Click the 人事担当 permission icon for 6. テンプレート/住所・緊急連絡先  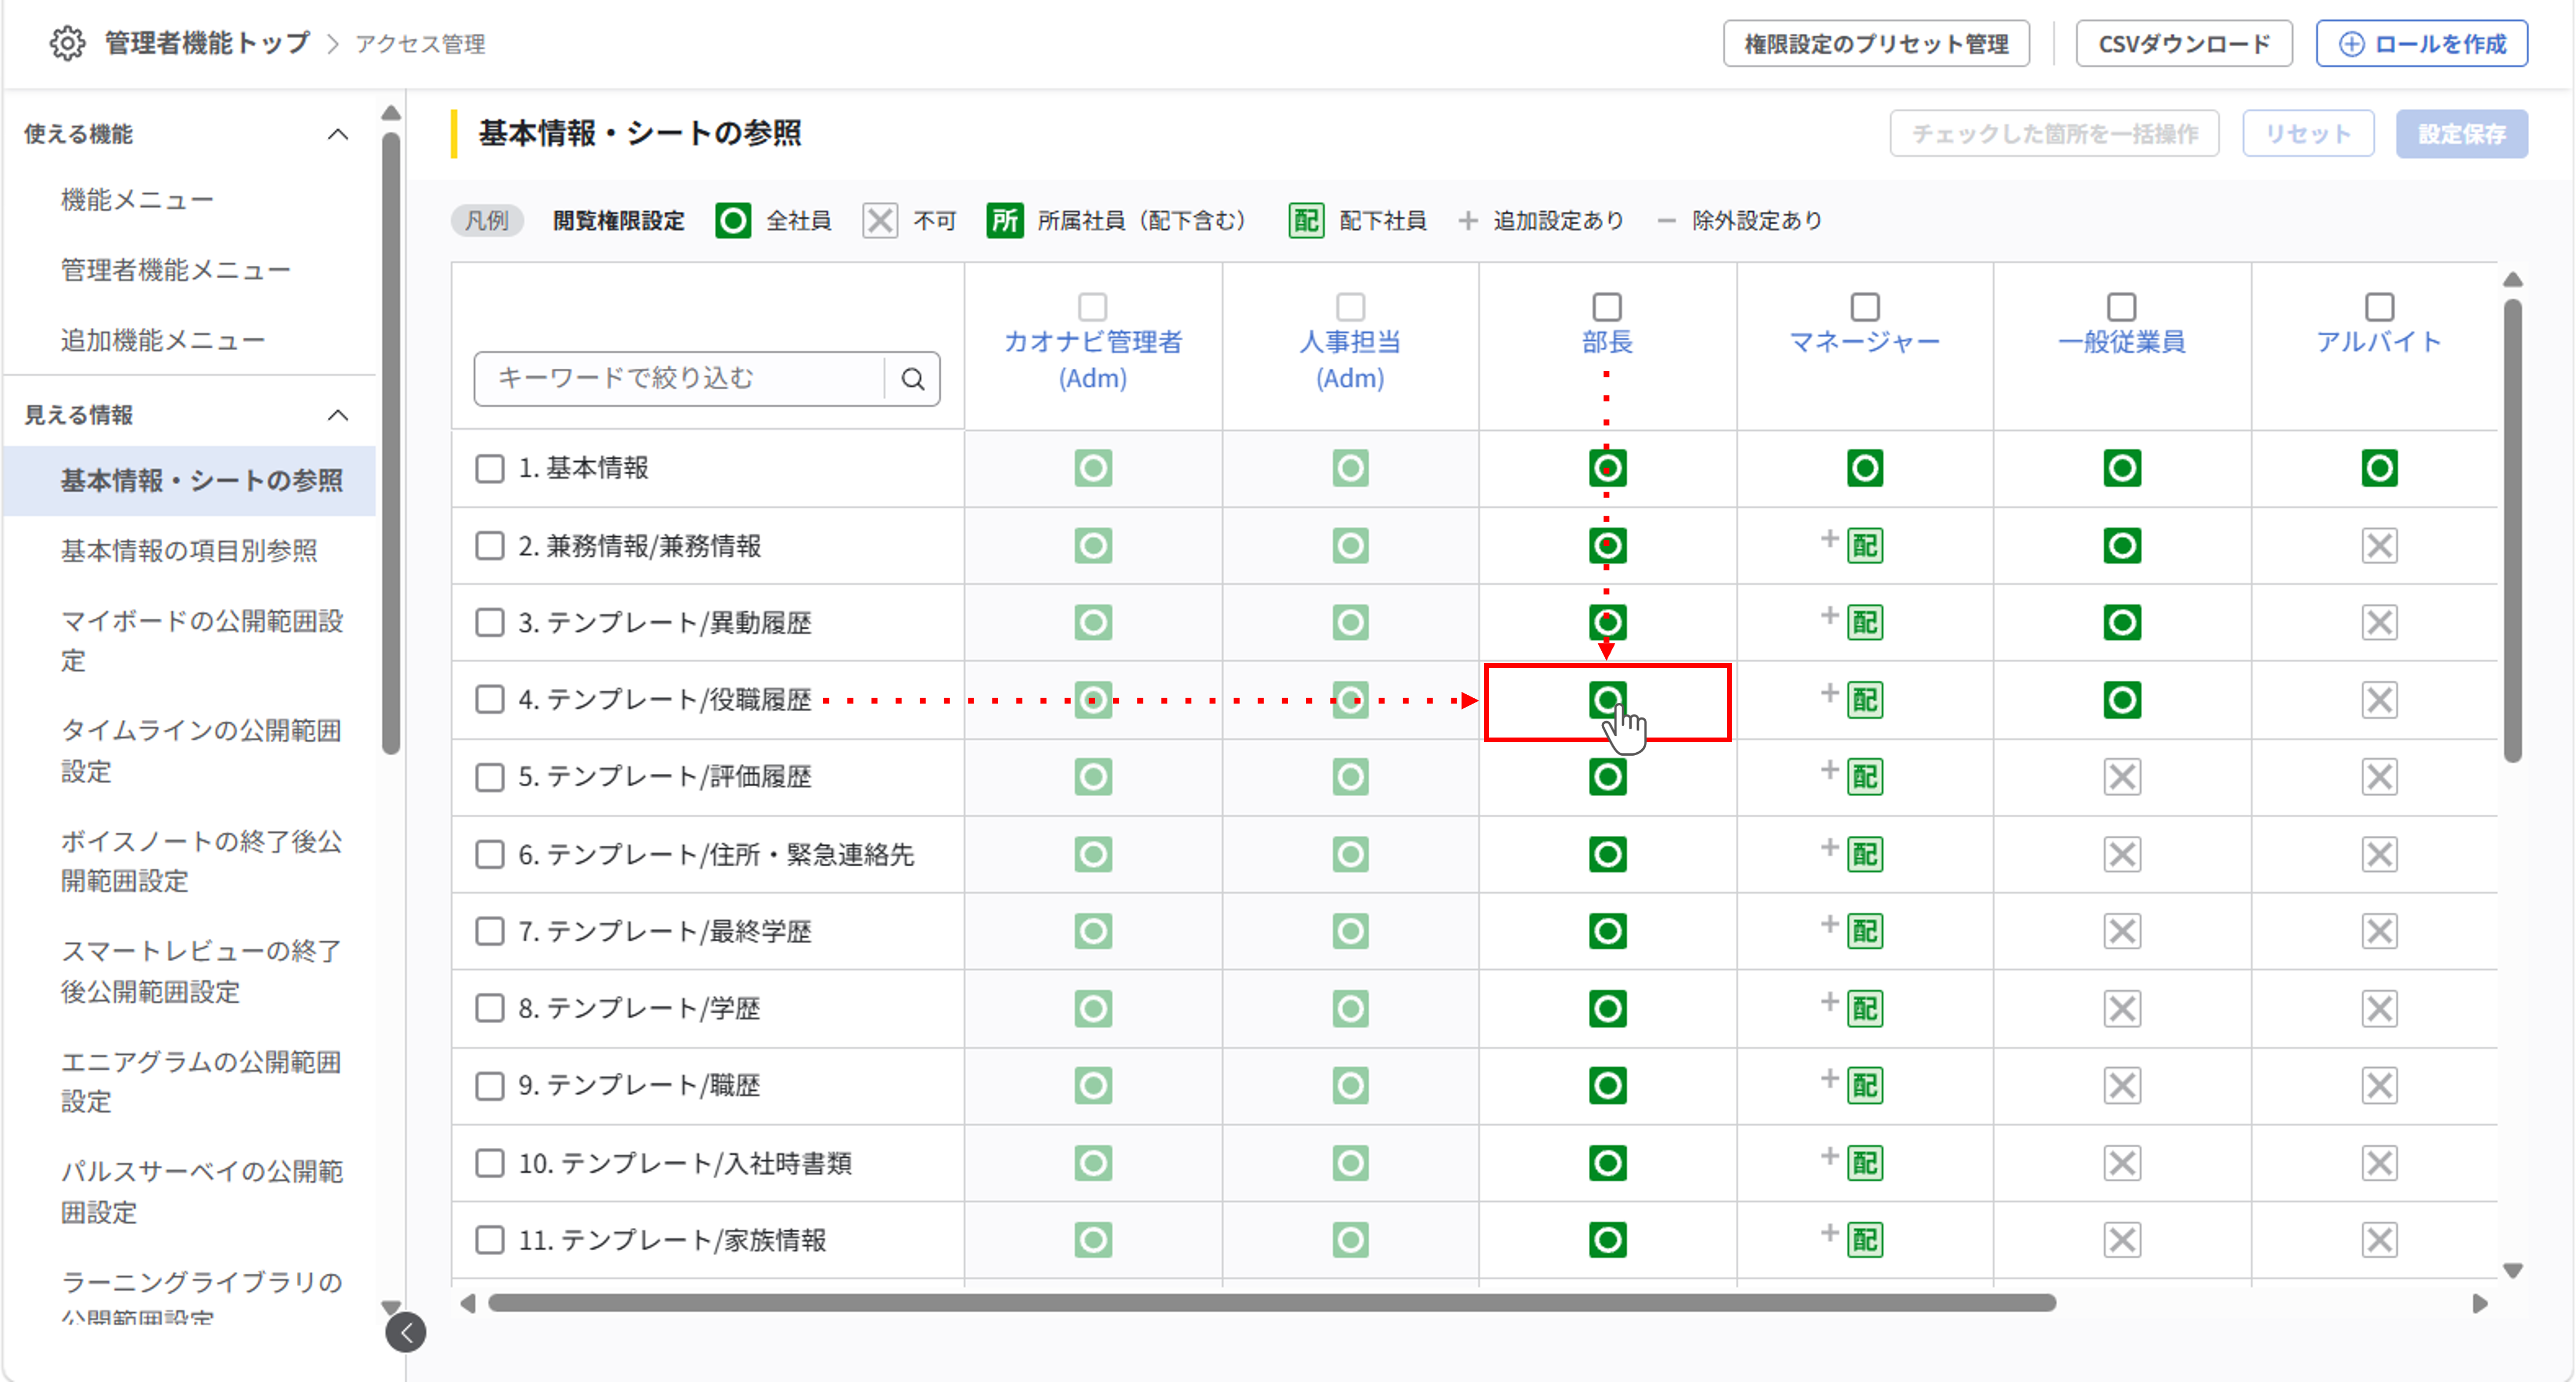(x=1350, y=855)
